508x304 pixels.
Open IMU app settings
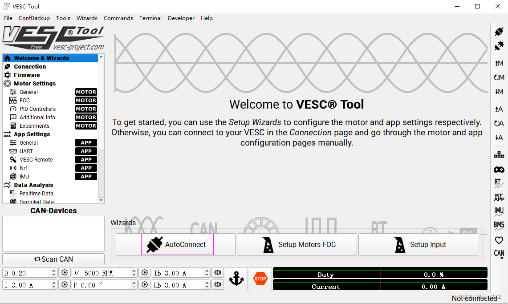click(50, 176)
